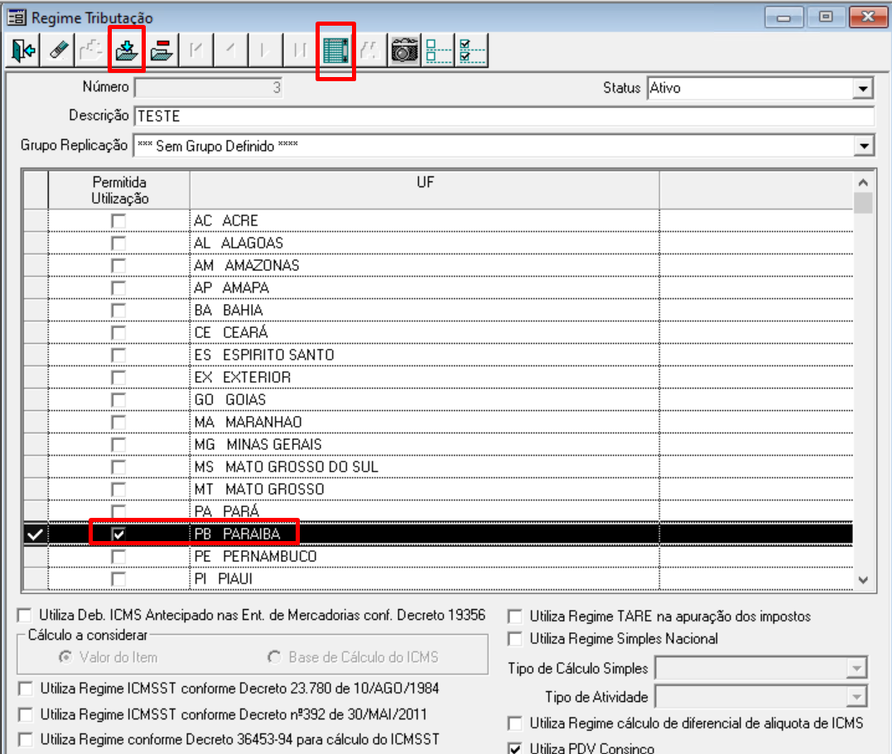This screenshot has height=754, width=892.
Task: Click the last record navigation icon
Action: [x=300, y=51]
